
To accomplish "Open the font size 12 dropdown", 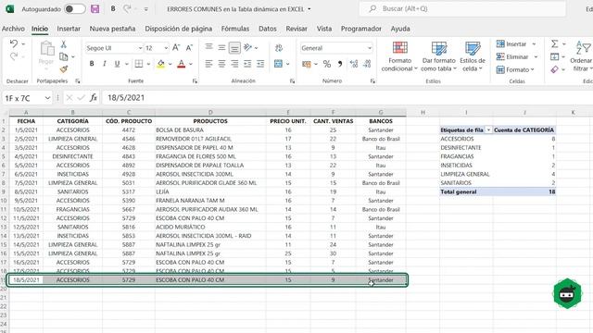I will pos(166,48).
